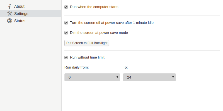Click the 'To:' label above the dropdown

[x=125, y=67]
